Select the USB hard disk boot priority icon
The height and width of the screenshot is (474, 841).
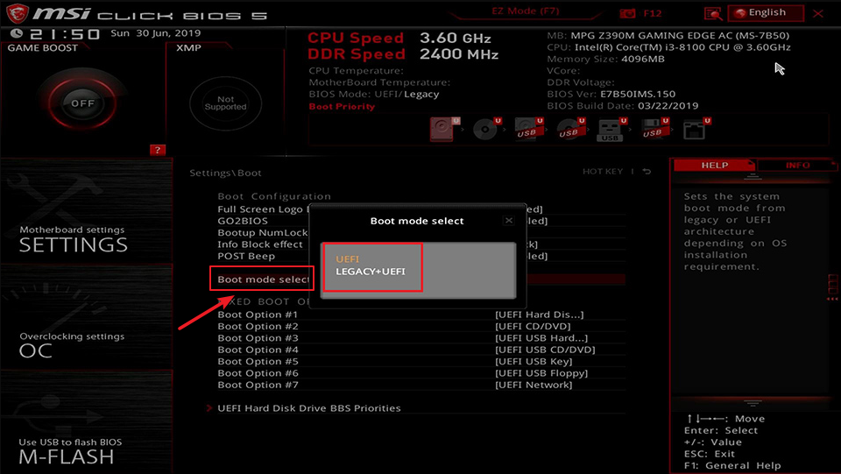click(x=528, y=129)
